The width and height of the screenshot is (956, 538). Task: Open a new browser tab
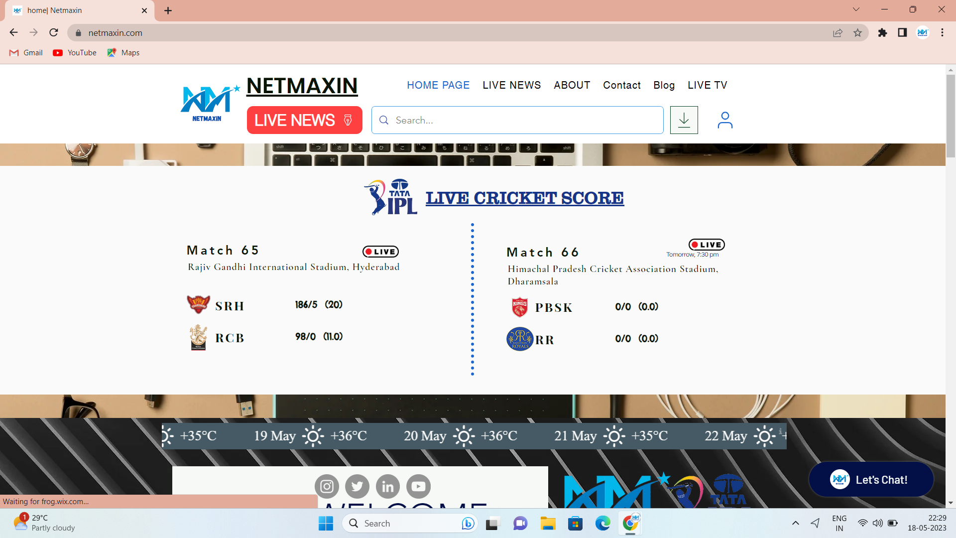(x=168, y=10)
